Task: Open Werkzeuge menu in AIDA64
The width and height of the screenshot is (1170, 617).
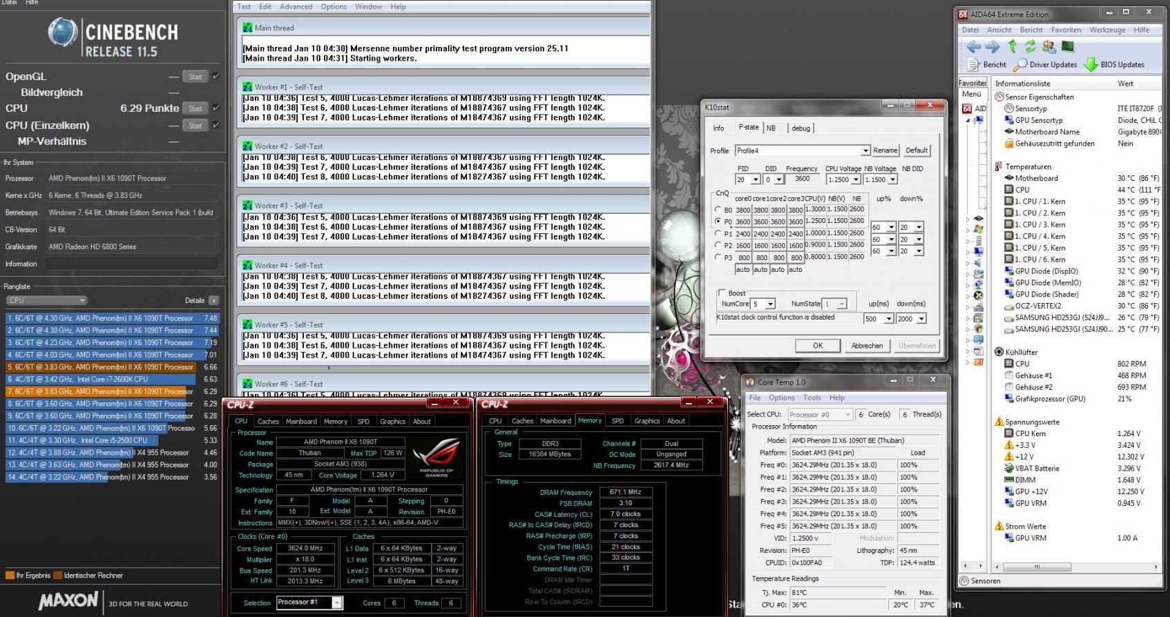Action: tap(1107, 30)
